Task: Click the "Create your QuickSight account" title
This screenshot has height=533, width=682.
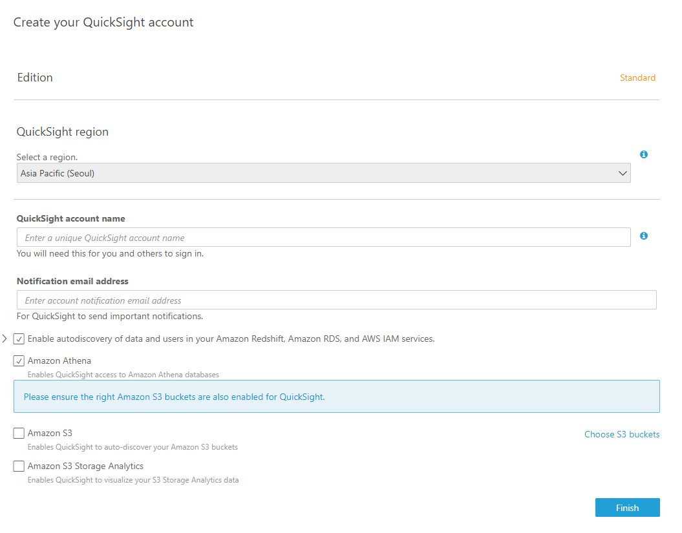Action: [x=103, y=23]
